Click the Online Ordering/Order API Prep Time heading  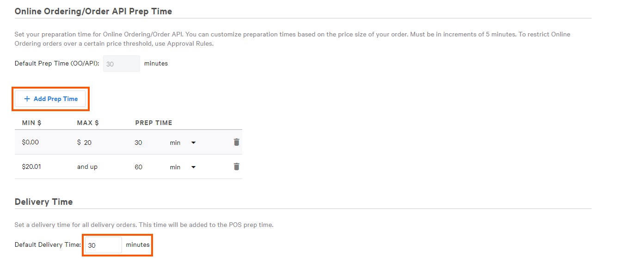coord(93,12)
